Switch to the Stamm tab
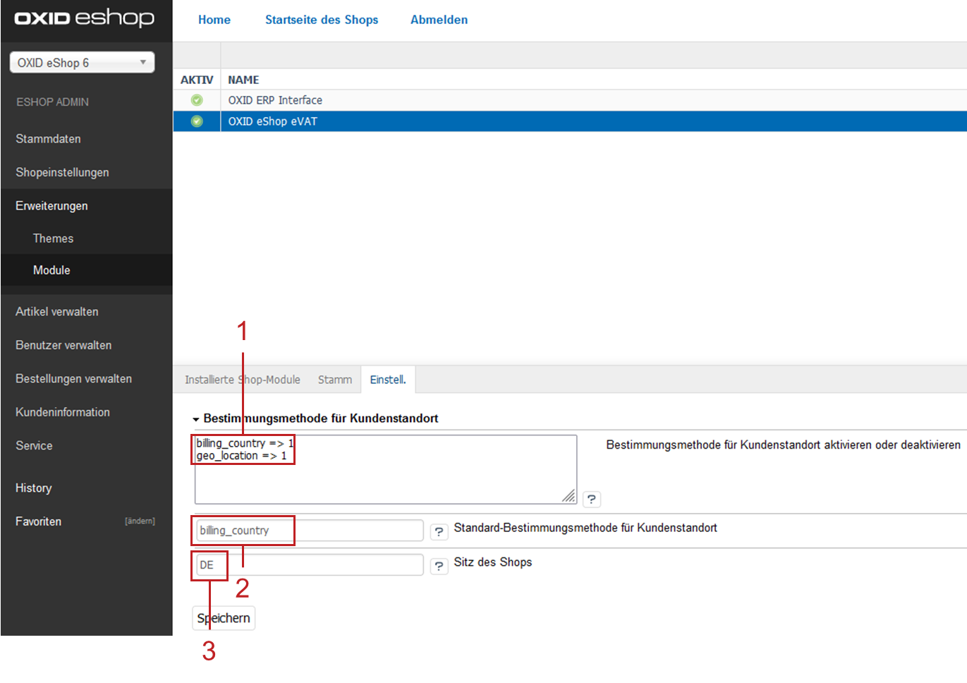This screenshot has height=683, width=967. [x=334, y=380]
